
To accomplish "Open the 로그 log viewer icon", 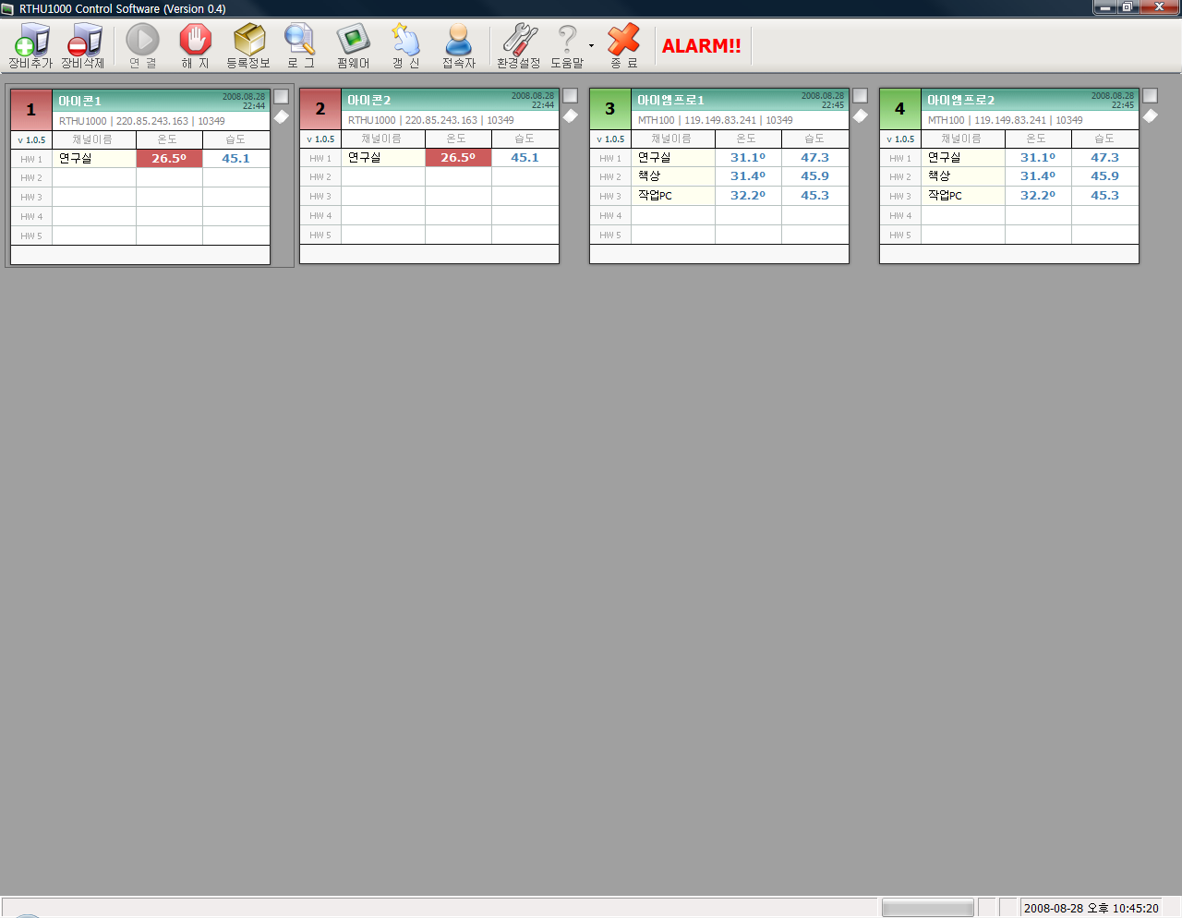I will 300,45.
